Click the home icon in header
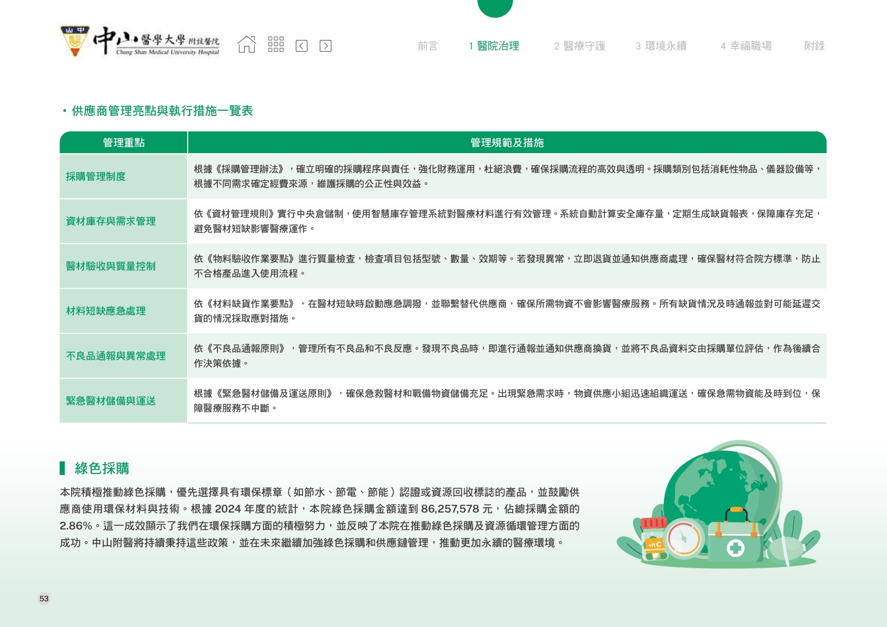 [247, 45]
